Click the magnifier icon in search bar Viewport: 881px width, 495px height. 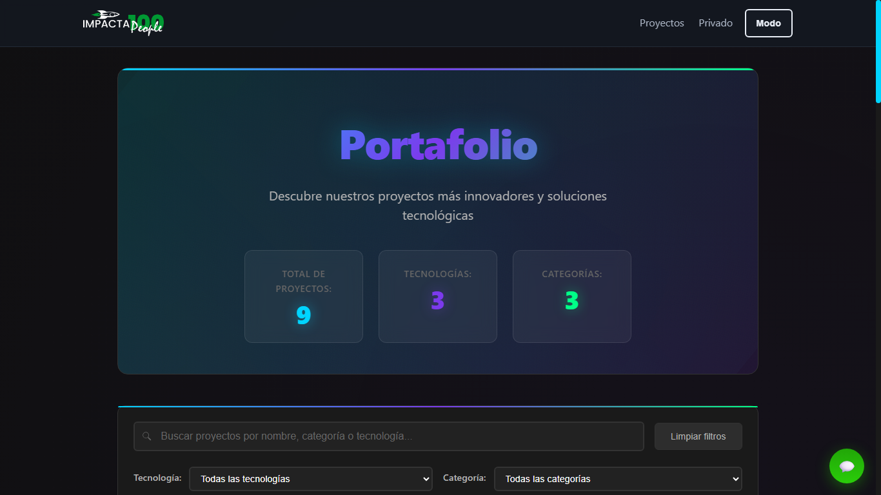[x=147, y=436]
